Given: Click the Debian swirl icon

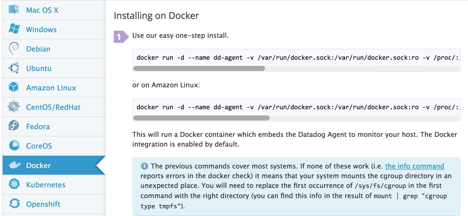Looking at the screenshot, I should click(x=14, y=48).
